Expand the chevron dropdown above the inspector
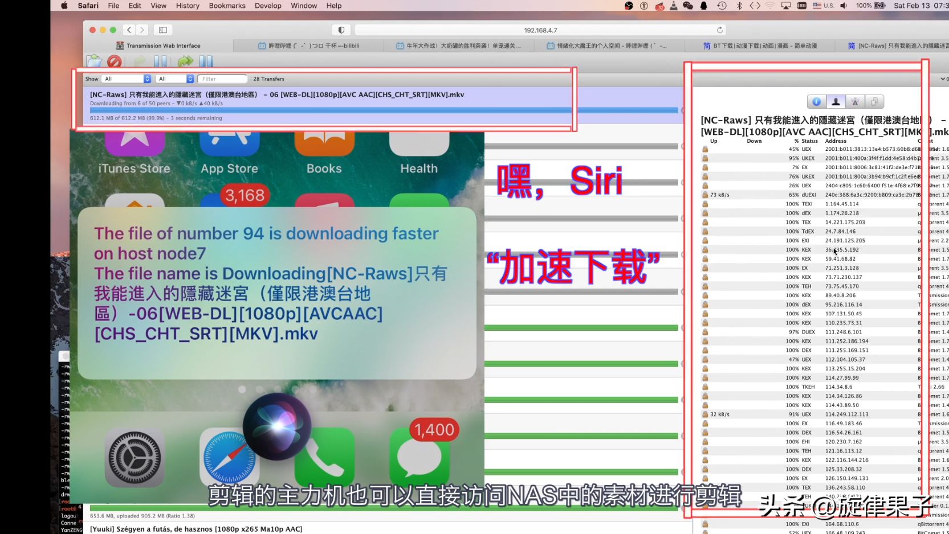The image size is (949, 534). point(943,79)
